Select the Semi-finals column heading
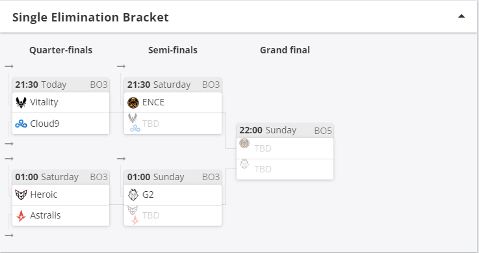The image size is (479, 253). (x=173, y=50)
